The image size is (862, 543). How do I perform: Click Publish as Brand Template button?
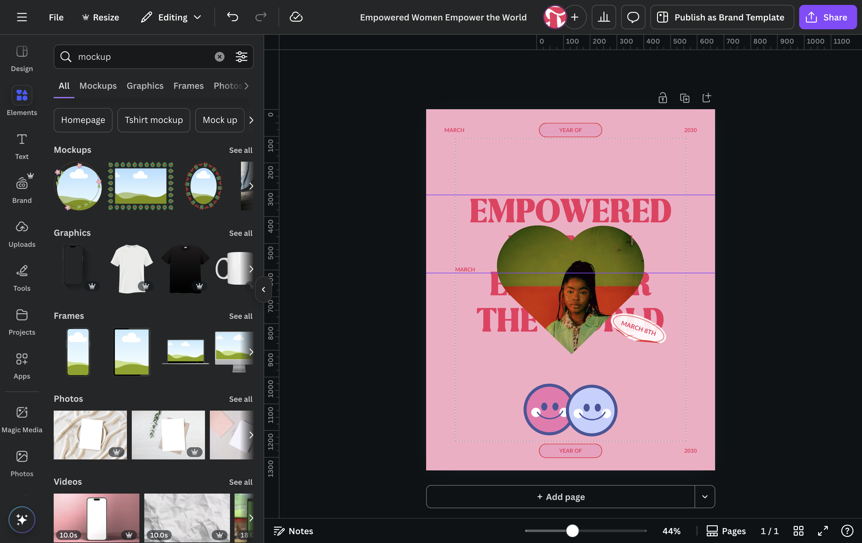point(722,17)
